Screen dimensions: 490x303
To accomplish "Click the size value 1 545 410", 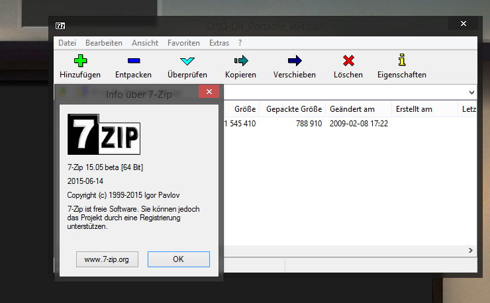I will [x=240, y=124].
